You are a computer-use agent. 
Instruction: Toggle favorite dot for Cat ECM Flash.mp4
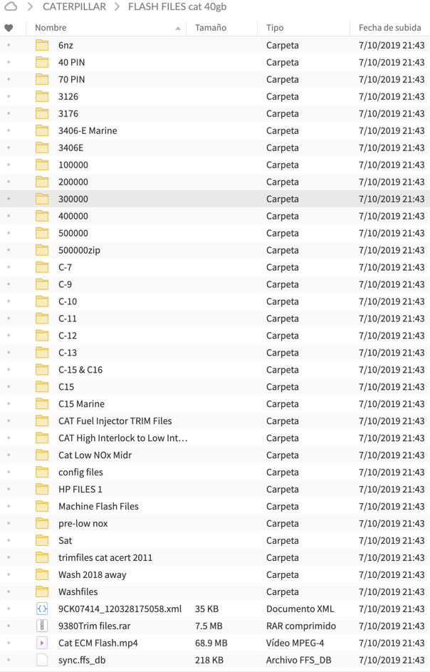pyautogui.click(x=9, y=643)
